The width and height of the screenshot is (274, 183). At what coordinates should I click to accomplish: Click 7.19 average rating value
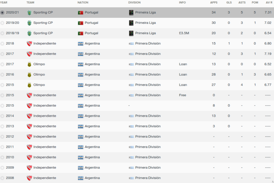click(x=268, y=54)
